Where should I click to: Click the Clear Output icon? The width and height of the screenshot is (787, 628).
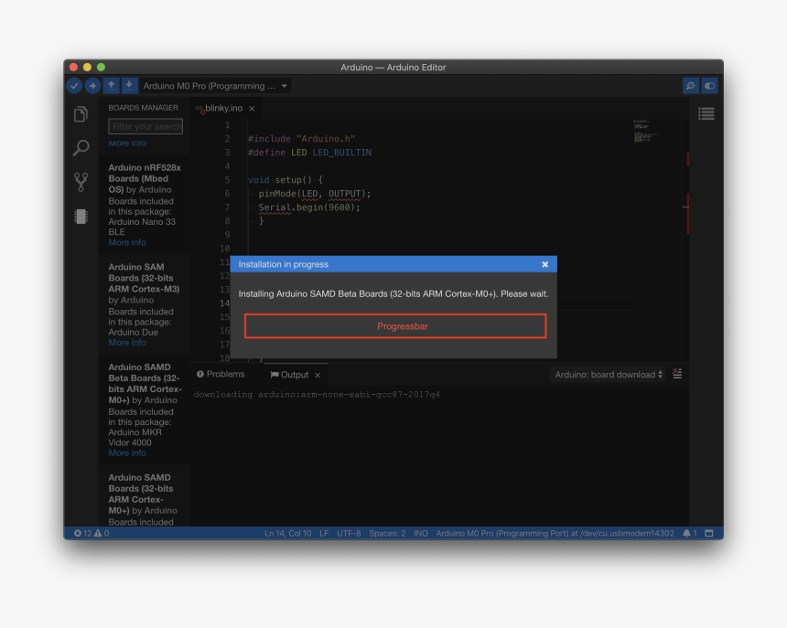677,374
